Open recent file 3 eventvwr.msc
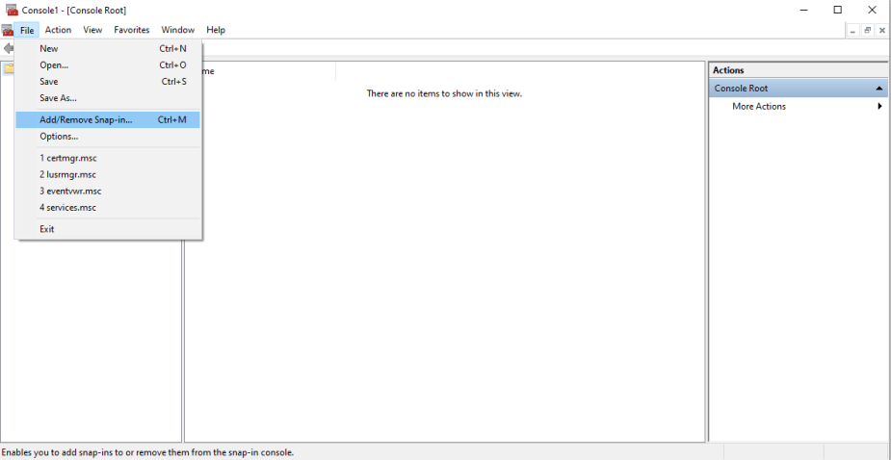891x460 pixels. tap(108, 191)
